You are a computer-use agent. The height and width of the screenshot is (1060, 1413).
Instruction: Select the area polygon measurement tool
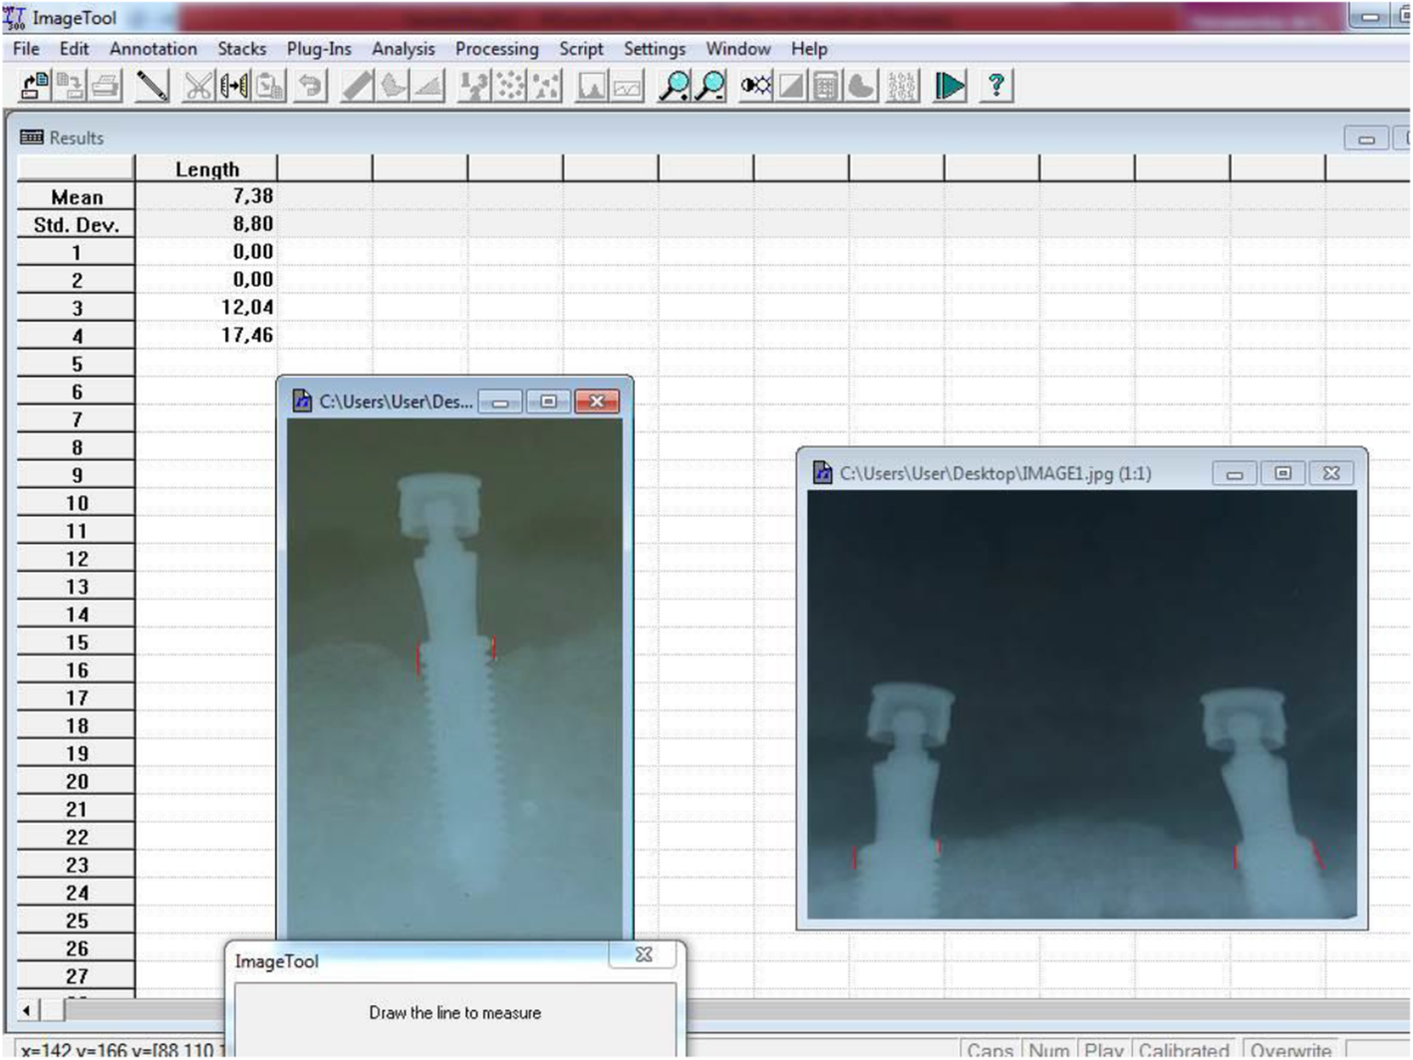coord(393,87)
